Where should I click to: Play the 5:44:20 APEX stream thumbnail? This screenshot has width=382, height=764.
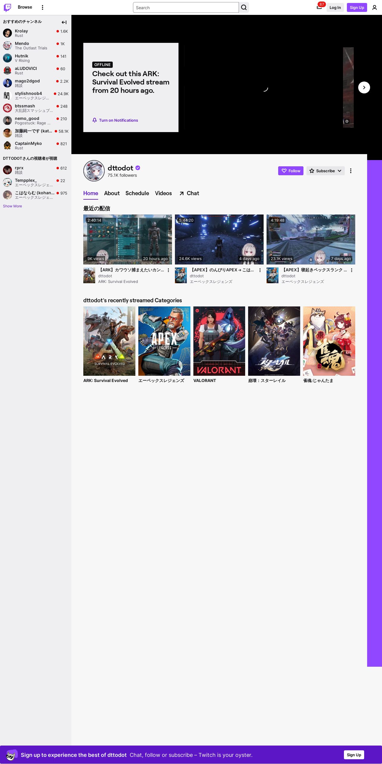click(219, 239)
